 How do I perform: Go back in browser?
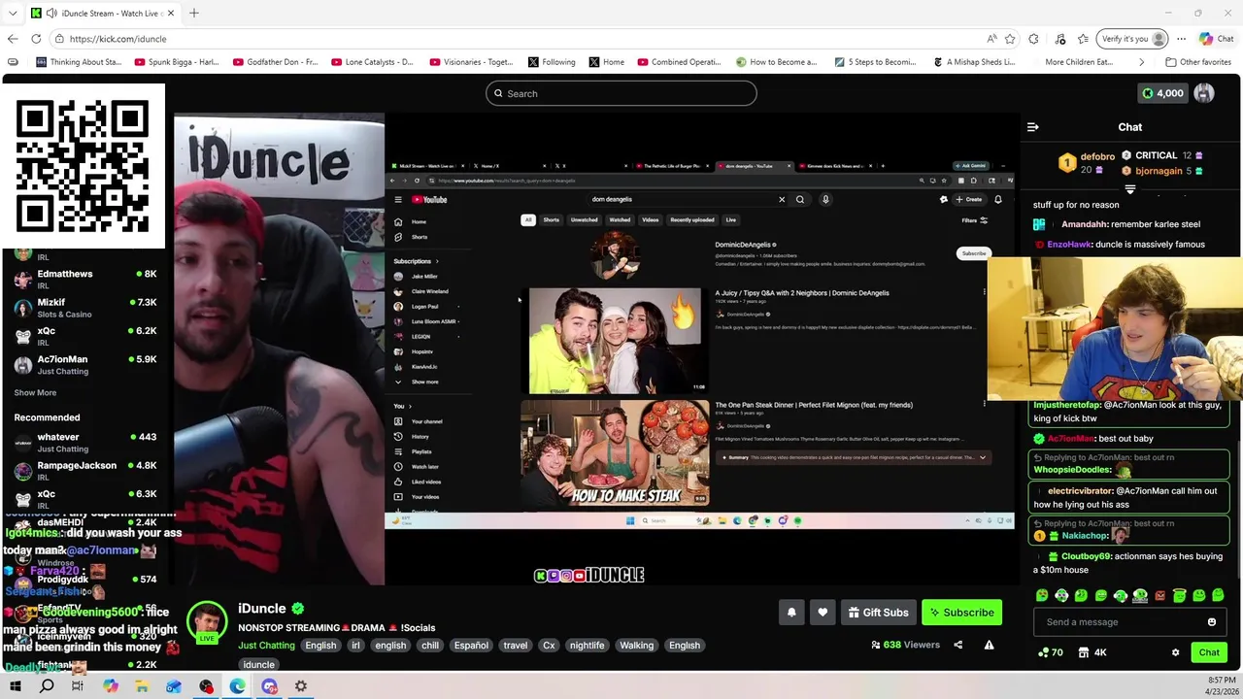tap(13, 39)
